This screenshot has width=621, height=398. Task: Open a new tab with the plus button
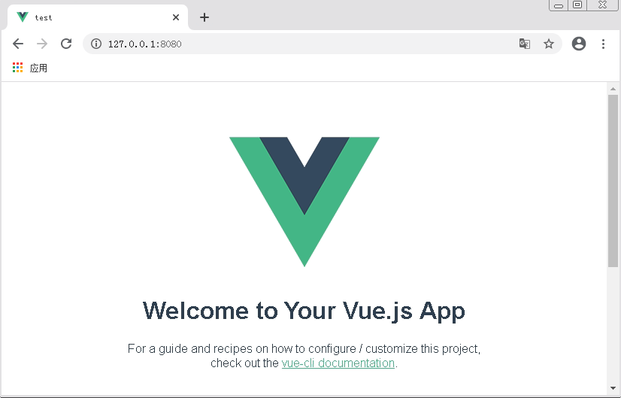204,17
